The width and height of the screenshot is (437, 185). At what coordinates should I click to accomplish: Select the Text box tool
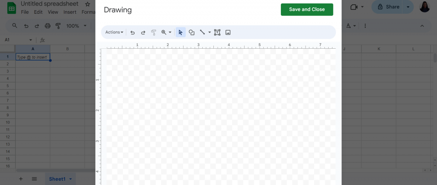[217, 32]
